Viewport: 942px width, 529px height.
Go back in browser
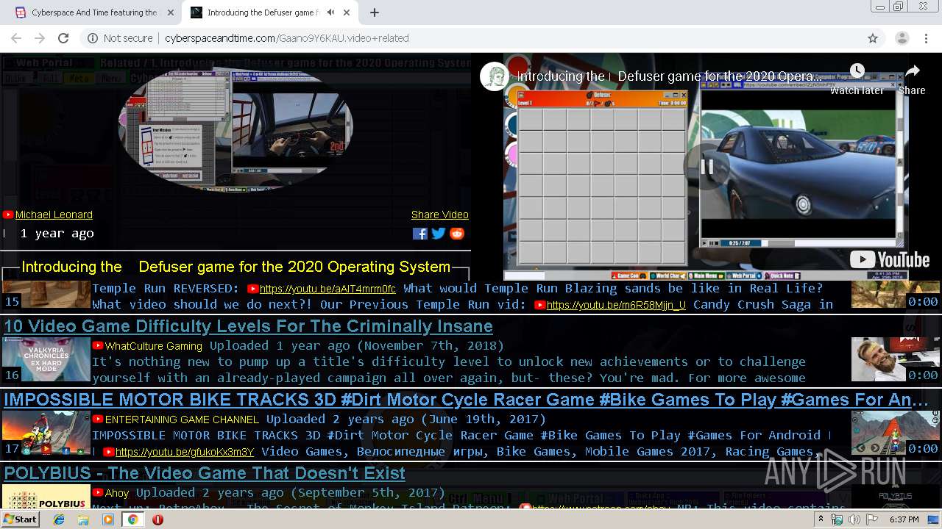16,38
